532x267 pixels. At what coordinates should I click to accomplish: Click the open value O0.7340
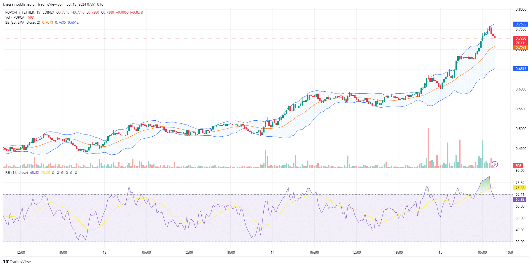(63, 12)
